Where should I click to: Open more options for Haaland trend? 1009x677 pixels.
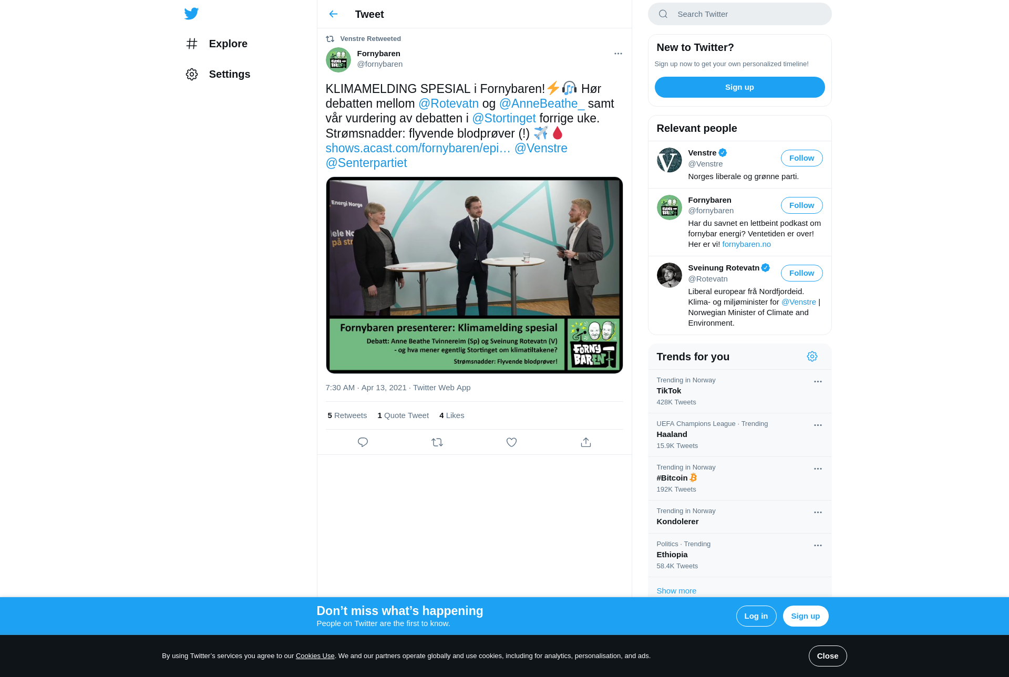click(818, 425)
